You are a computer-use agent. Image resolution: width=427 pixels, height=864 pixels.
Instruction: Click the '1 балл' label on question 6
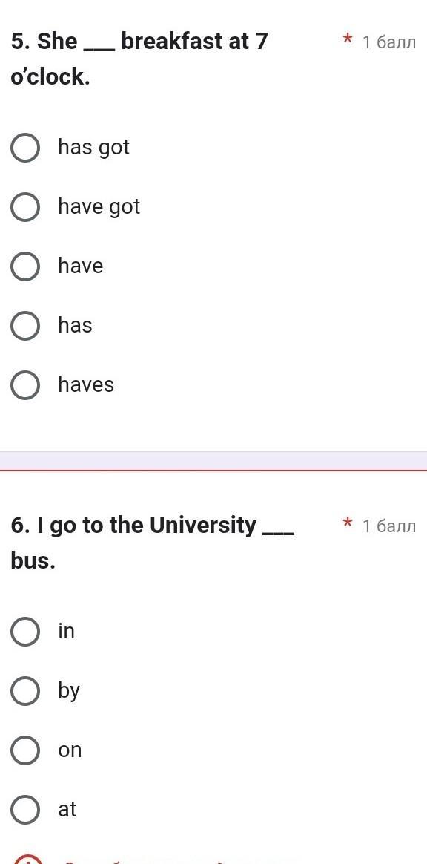point(389,526)
